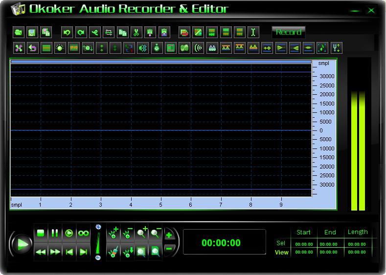Click the sound waves echo icon
Image resolution: width=386 pixels, height=275 pixels.
[198, 48]
